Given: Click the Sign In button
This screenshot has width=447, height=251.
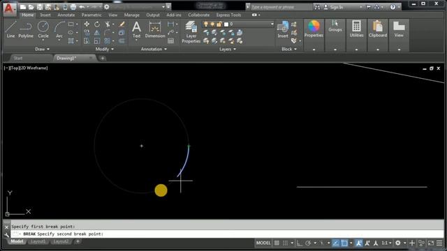Looking at the screenshot, I should point(334,7).
